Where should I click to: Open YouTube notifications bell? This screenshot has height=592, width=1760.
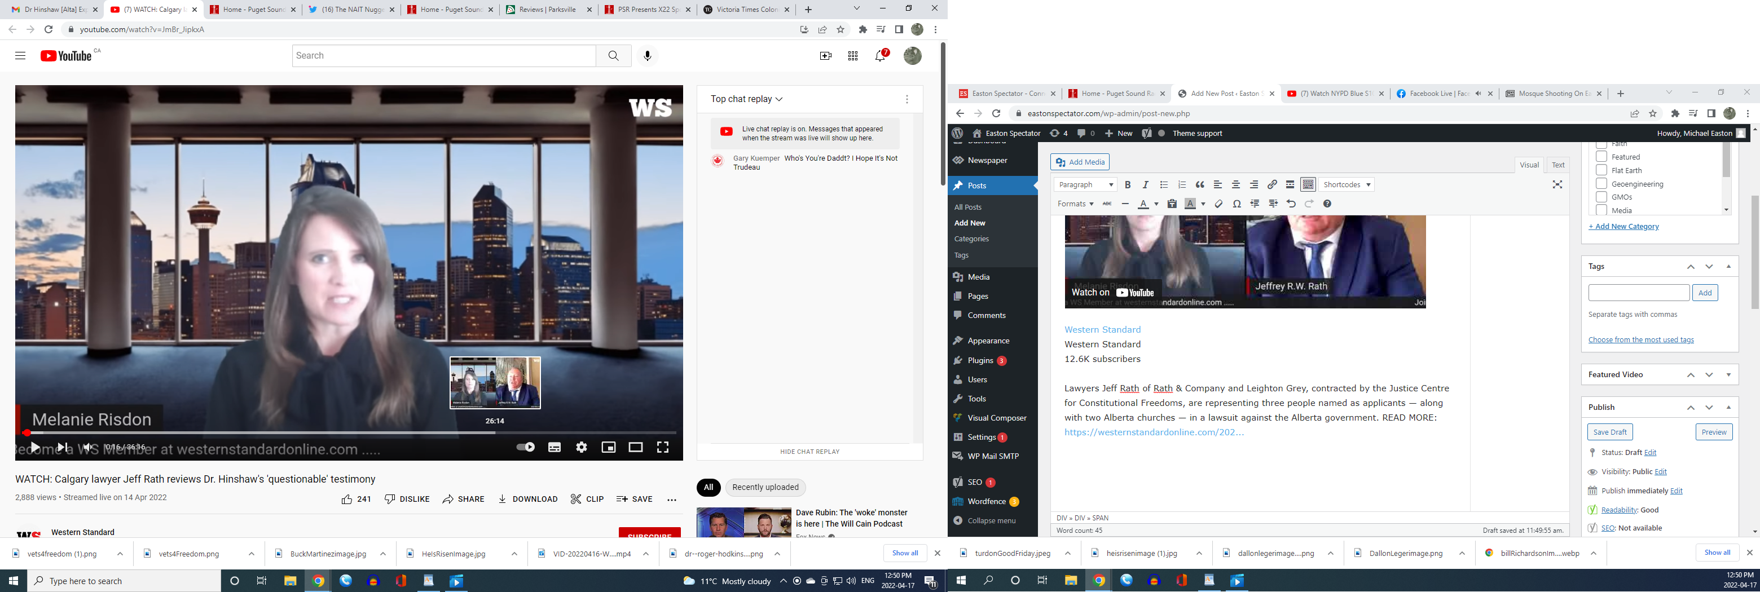tap(881, 56)
